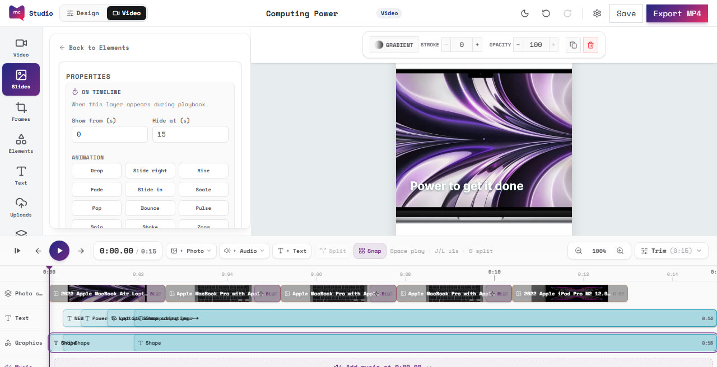
Task: Click the Split button
Action: 333,251
